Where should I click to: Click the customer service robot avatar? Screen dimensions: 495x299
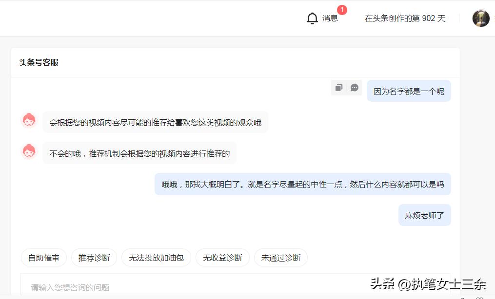pyautogui.click(x=29, y=120)
